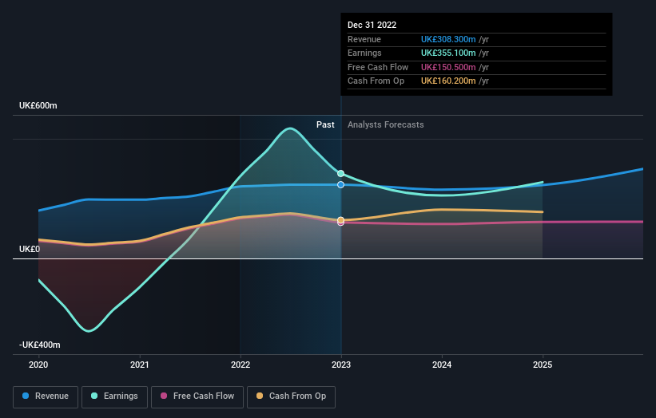The height and width of the screenshot is (418, 656).
Task: Click the UK£160.200m cash from op value
Action: (x=448, y=81)
